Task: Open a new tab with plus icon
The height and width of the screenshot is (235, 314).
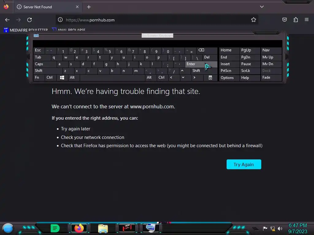Action: [x=89, y=7]
